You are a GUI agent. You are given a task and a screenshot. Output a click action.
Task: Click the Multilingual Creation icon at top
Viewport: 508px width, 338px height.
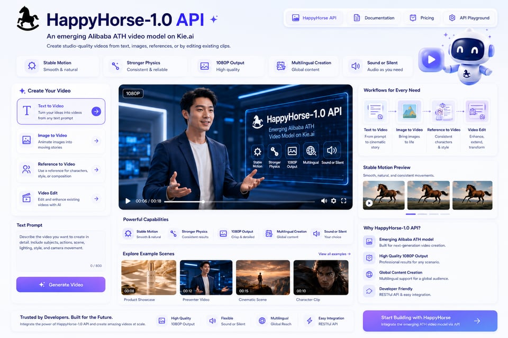click(x=280, y=66)
